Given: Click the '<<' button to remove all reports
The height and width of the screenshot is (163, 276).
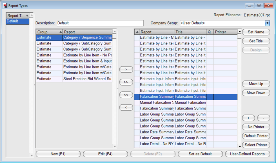Looking at the screenshot, I should tap(126, 95).
